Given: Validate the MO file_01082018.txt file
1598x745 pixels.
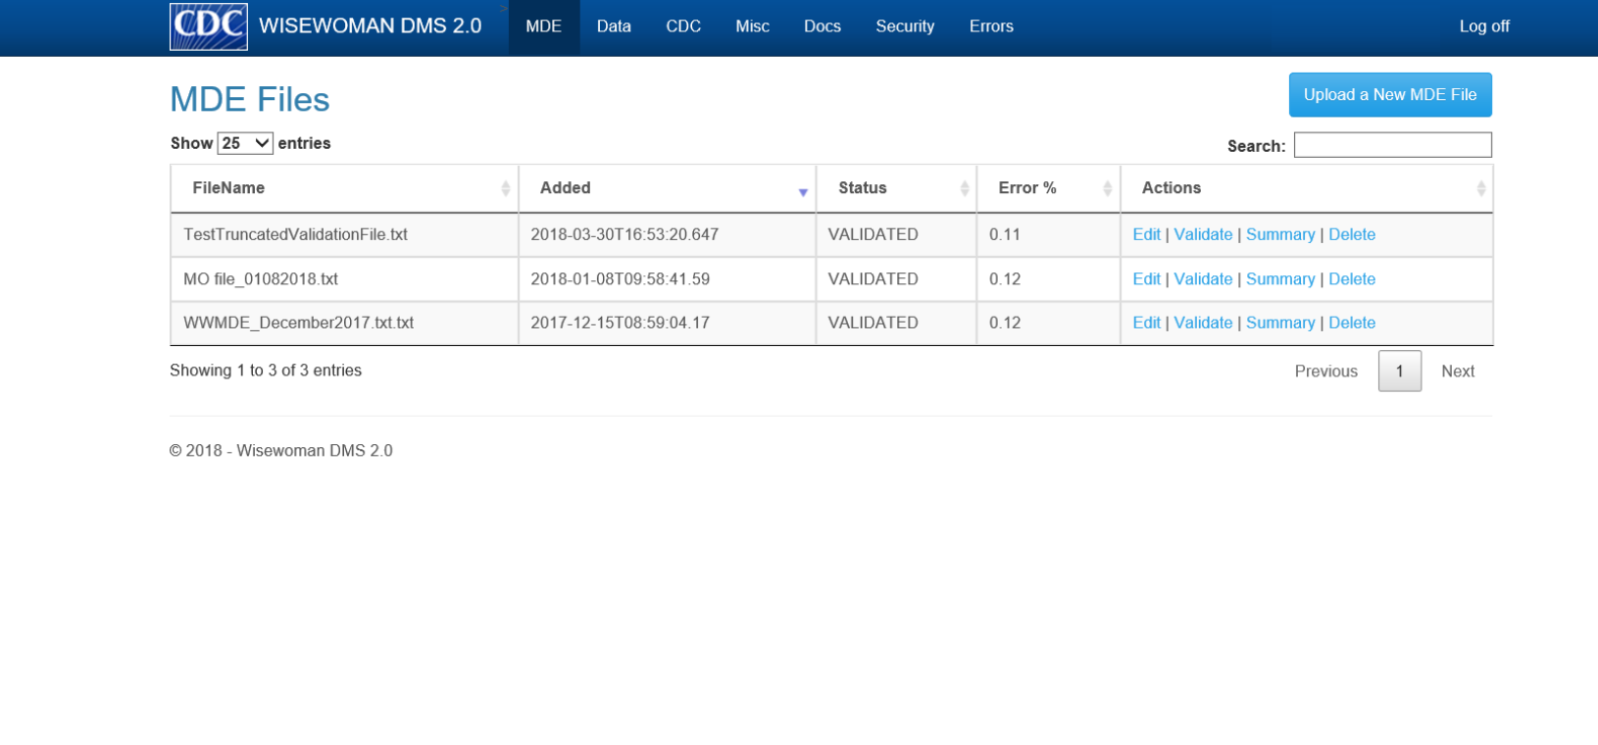Looking at the screenshot, I should tap(1202, 279).
